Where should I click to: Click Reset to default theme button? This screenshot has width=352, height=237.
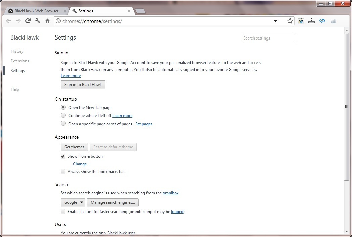[x=113, y=147]
